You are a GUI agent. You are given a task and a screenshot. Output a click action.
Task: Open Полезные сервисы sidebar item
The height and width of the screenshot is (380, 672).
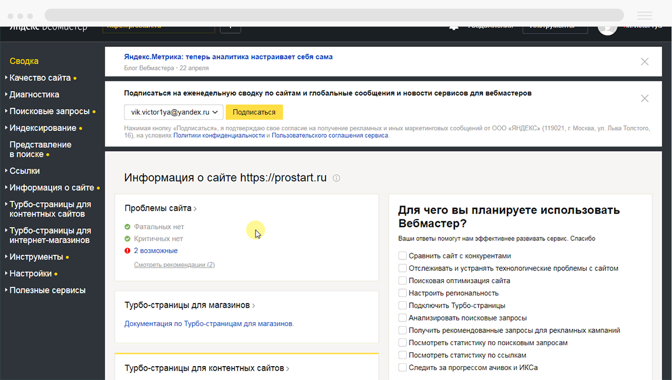(47, 290)
